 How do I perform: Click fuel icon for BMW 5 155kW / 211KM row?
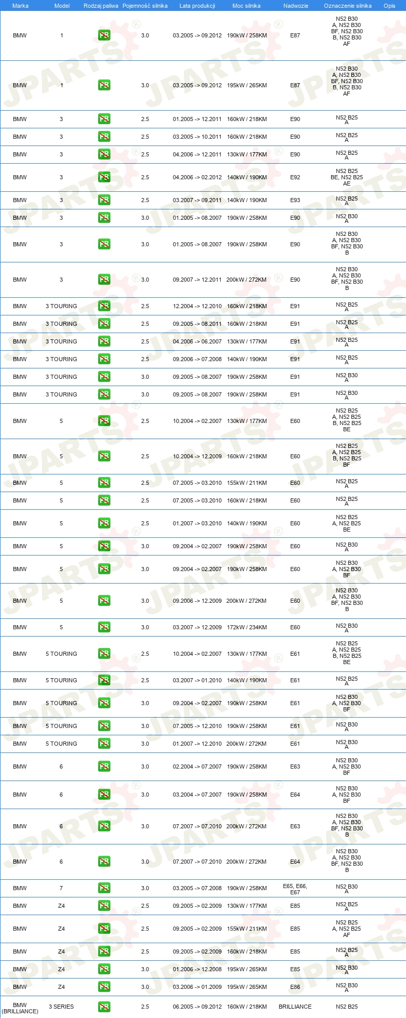coord(104,483)
